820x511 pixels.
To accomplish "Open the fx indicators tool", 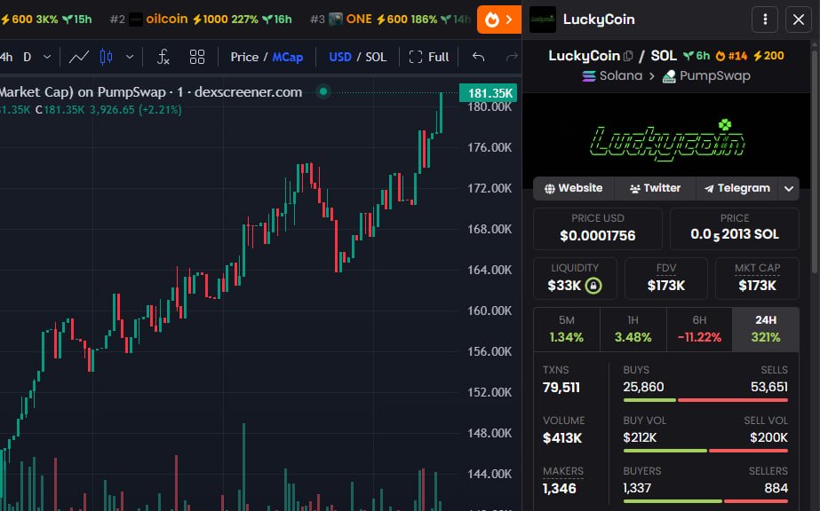I will point(163,57).
